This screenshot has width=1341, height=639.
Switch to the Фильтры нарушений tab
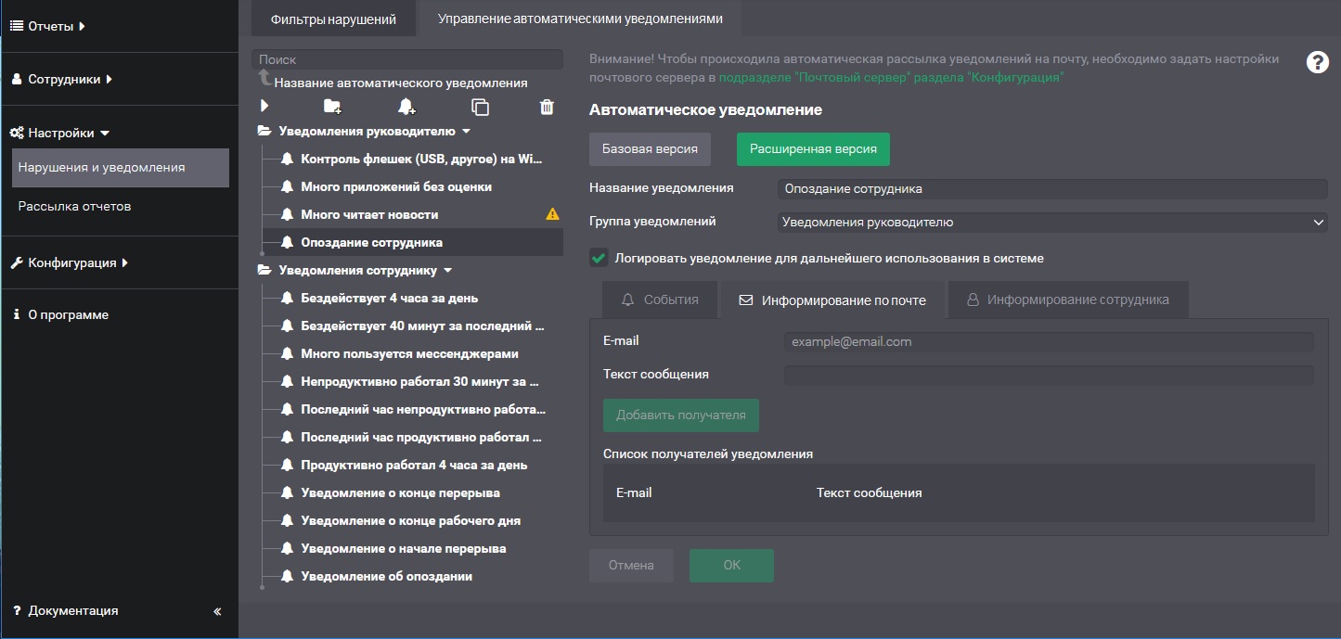[333, 19]
